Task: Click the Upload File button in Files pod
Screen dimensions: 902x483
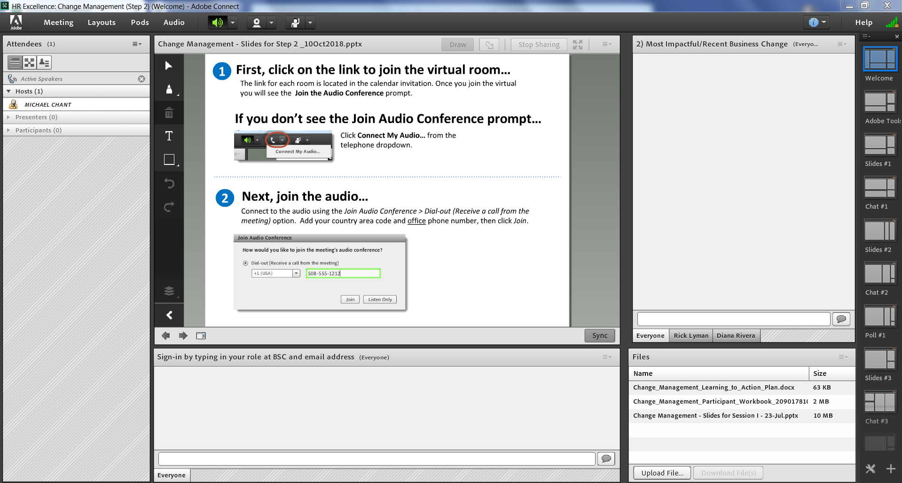Action: (x=661, y=473)
